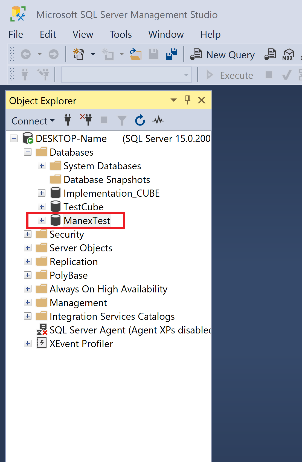Open the Help menu
Image resolution: width=302 pixels, height=462 pixels.
[210, 34]
